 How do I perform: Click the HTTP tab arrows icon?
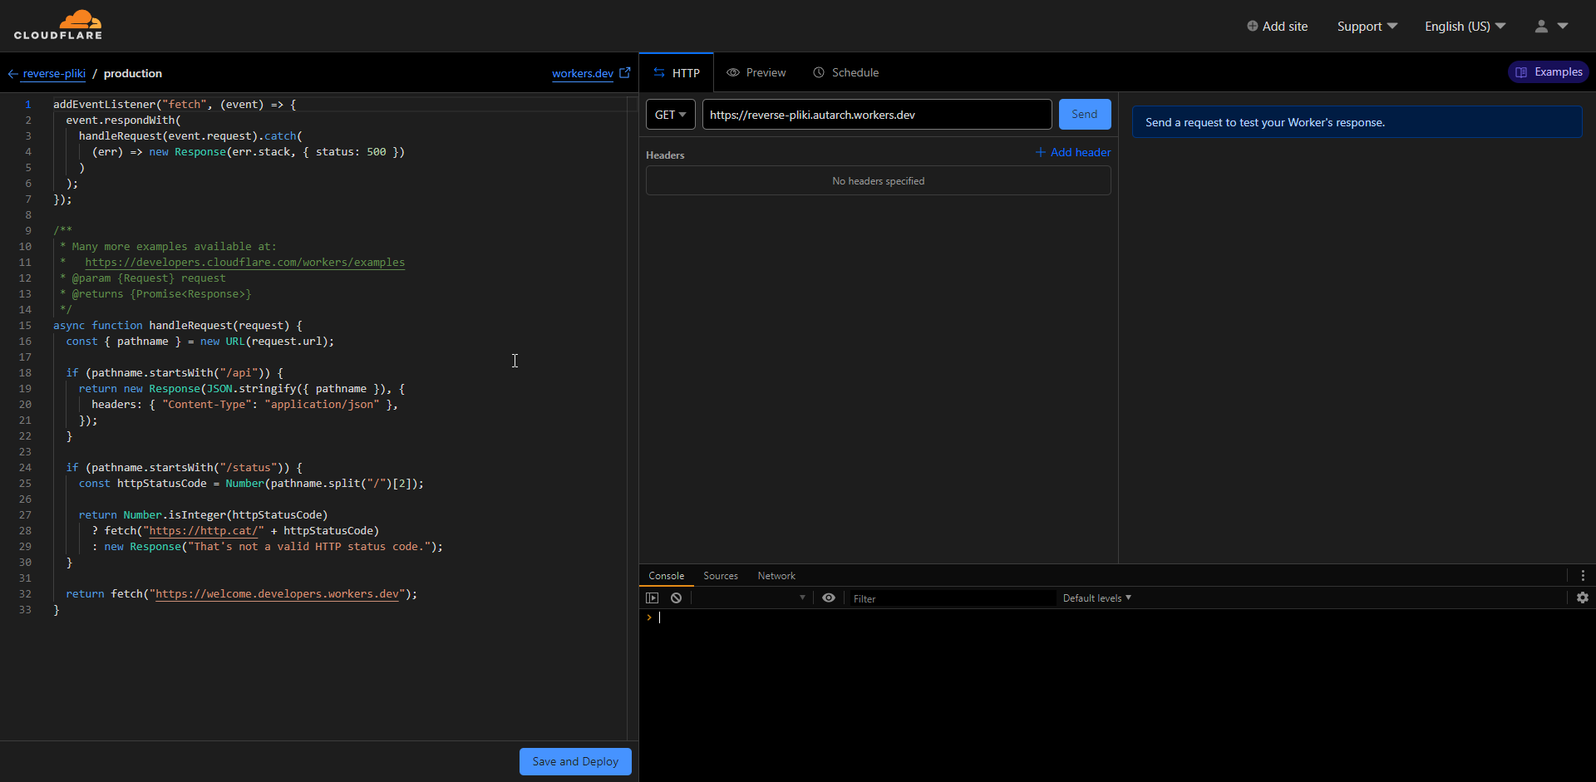659,73
